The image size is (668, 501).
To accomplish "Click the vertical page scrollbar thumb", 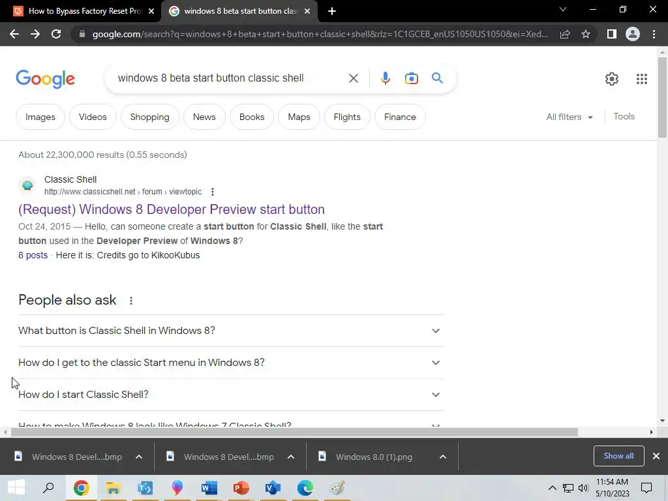I will (662, 97).
